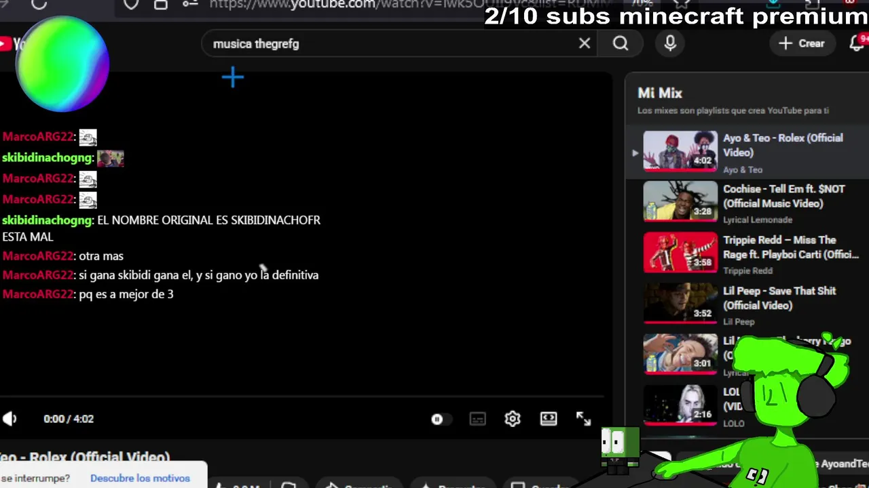The width and height of the screenshot is (869, 488).
Task: Toggle subtitles with the captions icon
Action: point(478,419)
